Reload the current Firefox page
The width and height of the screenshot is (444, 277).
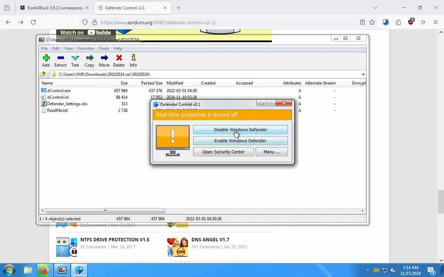tap(33, 22)
